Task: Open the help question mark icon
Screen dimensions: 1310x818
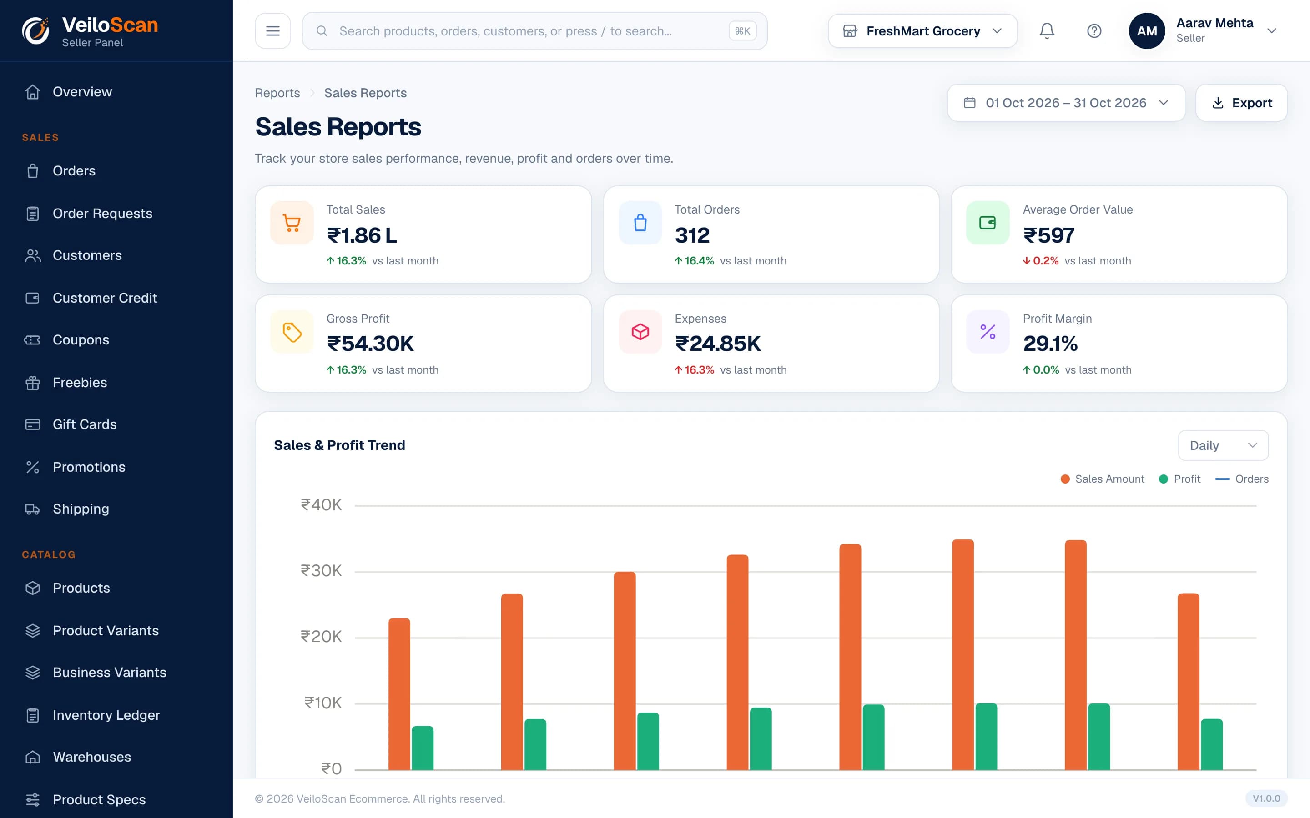Action: [1094, 31]
